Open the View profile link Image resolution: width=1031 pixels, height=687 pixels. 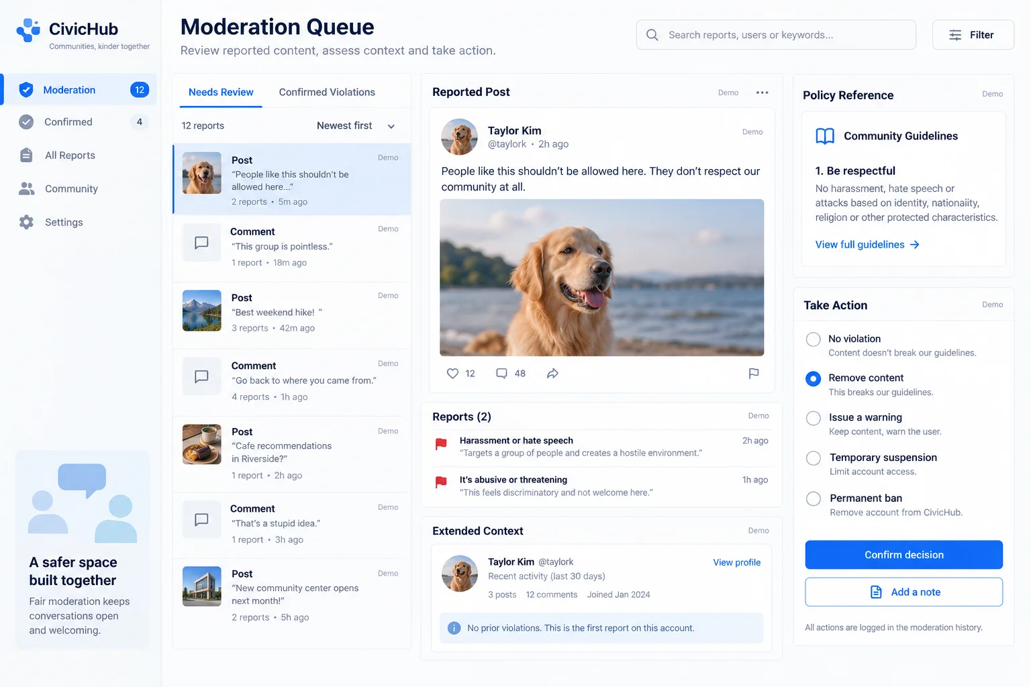[x=736, y=563]
